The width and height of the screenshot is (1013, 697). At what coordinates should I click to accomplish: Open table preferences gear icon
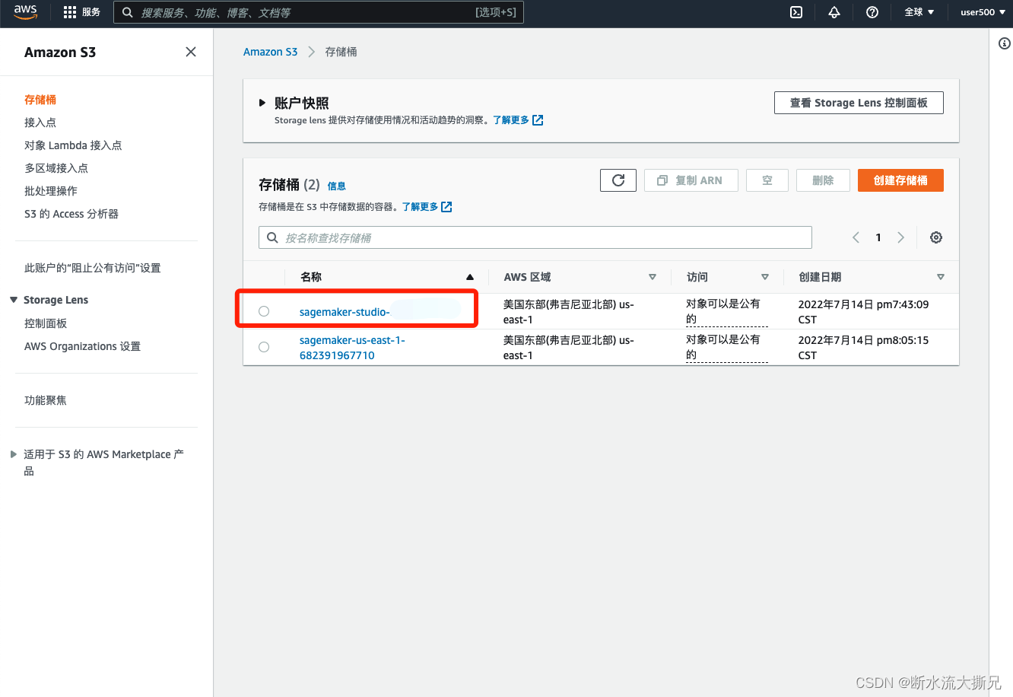tap(936, 237)
